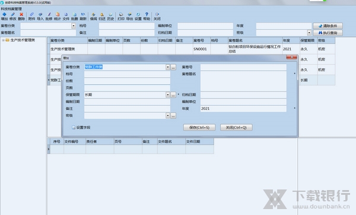Viewport: 356px width, 215px height.
Task: Click the dialog's 页数 input field
Action: point(127,88)
